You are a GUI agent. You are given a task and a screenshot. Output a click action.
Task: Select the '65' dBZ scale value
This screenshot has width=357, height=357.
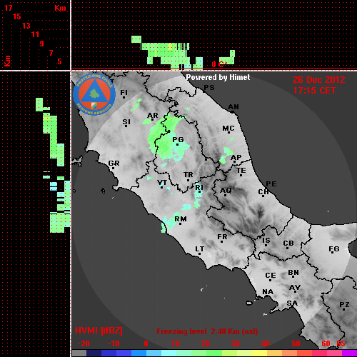click(x=341, y=343)
